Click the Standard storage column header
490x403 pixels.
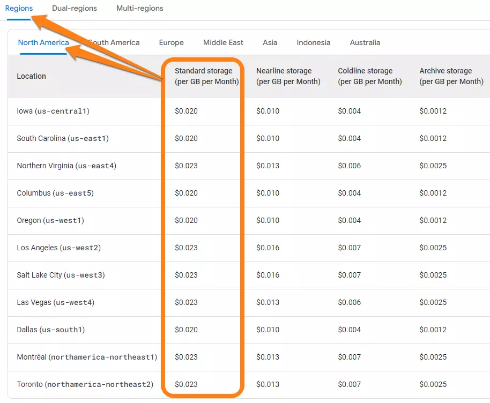pos(204,76)
